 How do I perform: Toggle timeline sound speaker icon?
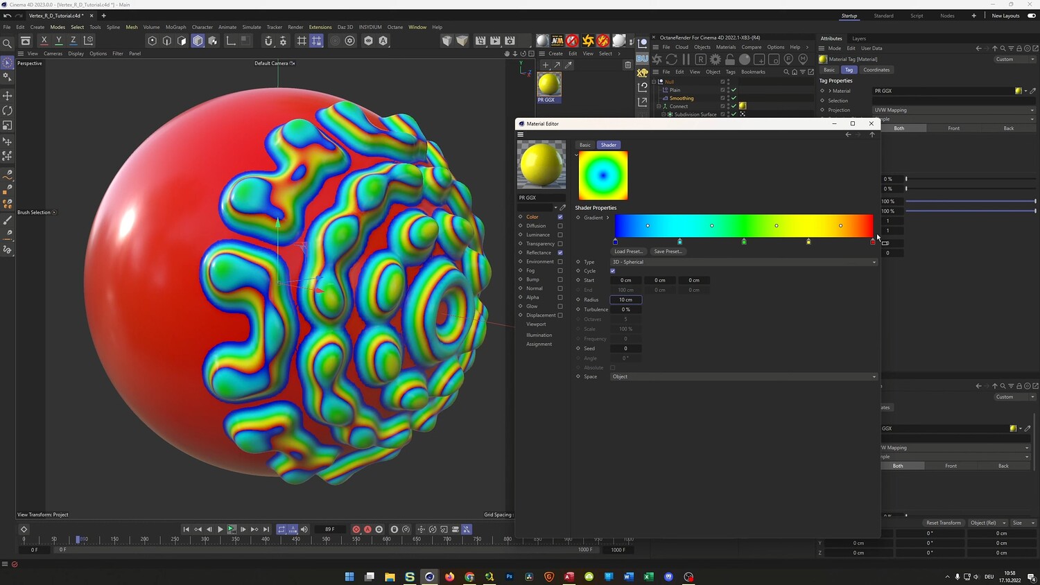[x=304, y=530]
